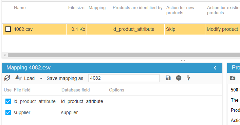Select the id_product_attribute Database field cell
The height and width of the screenshot is (125, 240).
83,101
